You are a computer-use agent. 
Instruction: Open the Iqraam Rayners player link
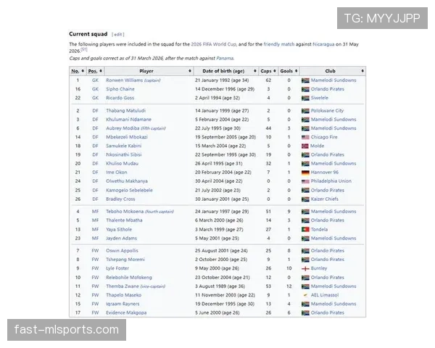(x=123, y=304)
